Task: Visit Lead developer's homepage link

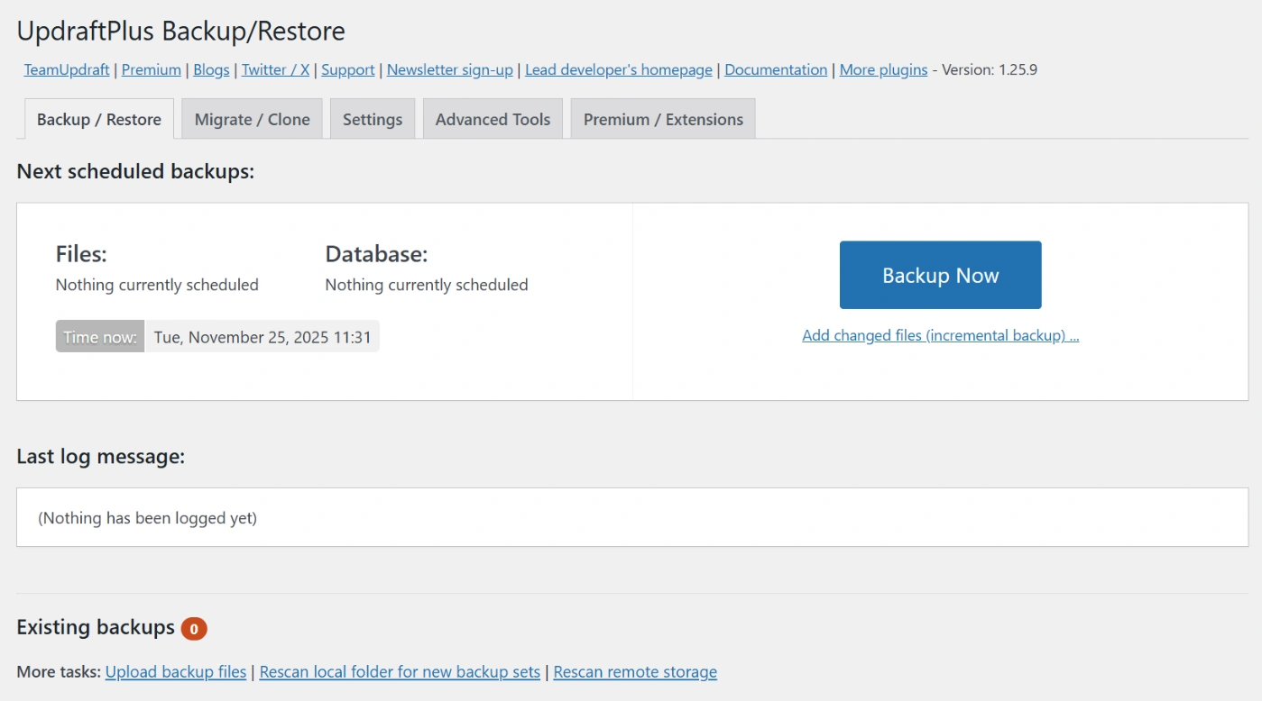Action: [x=618, y=69]
